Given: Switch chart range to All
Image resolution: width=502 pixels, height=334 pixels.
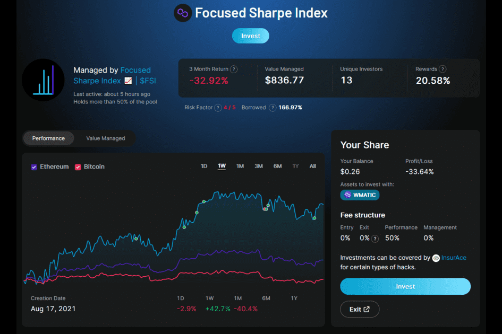Looking at the screenshot, I should 312,166.
